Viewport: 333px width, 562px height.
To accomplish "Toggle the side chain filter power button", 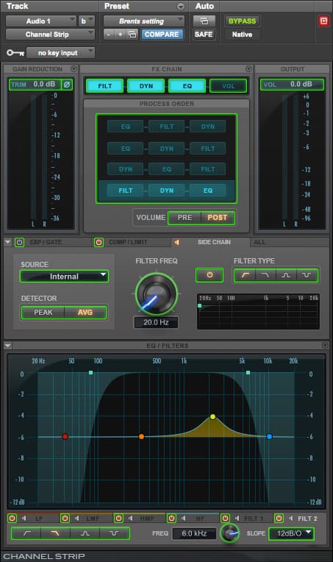I will click(x=210, y=275).
